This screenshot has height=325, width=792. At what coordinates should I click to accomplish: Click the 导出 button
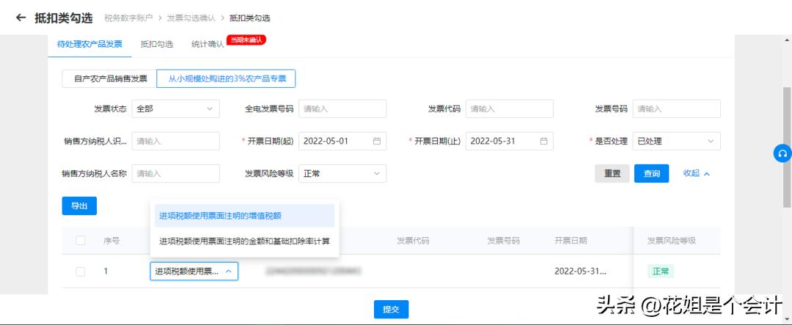point(79,206)
